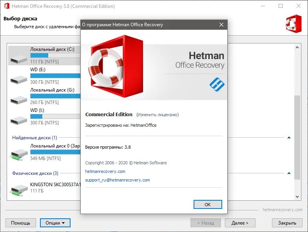This screenshot has height=232, width=308.
Task: Click OK in the About dialog
Action: point(208,205)
